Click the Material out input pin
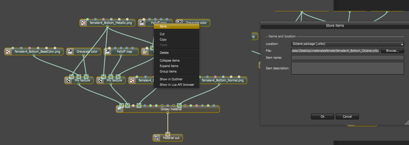This screenshot has width=409, height=145. coord(168,134)
